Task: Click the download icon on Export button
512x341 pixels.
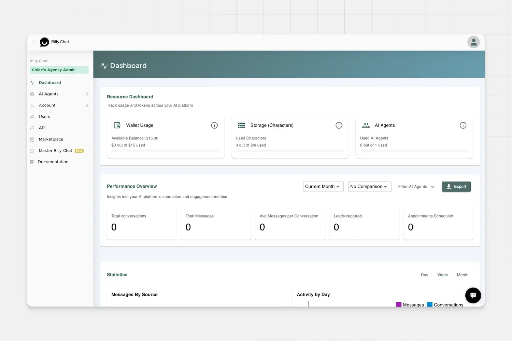Action: (x=449, y=187)
